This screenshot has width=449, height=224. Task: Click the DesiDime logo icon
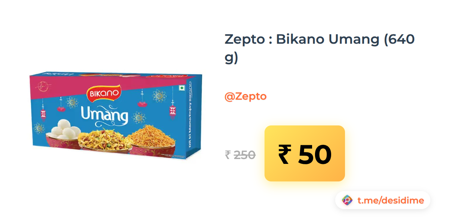(x=347, y=200)
